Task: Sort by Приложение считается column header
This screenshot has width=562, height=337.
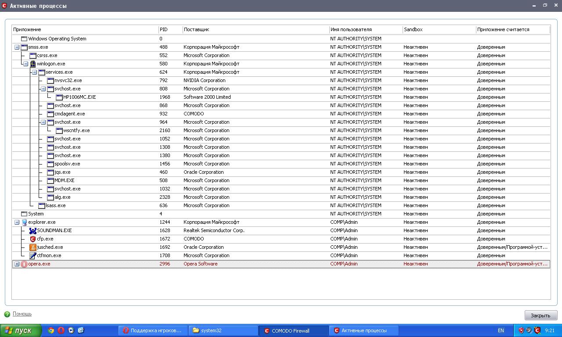Action: [x=513, y=29]
